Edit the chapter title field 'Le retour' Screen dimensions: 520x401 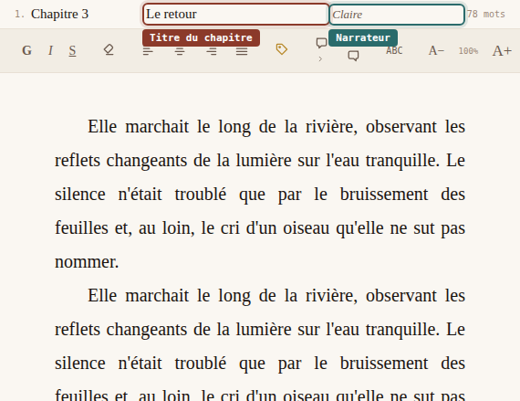[x=235, y=15]
